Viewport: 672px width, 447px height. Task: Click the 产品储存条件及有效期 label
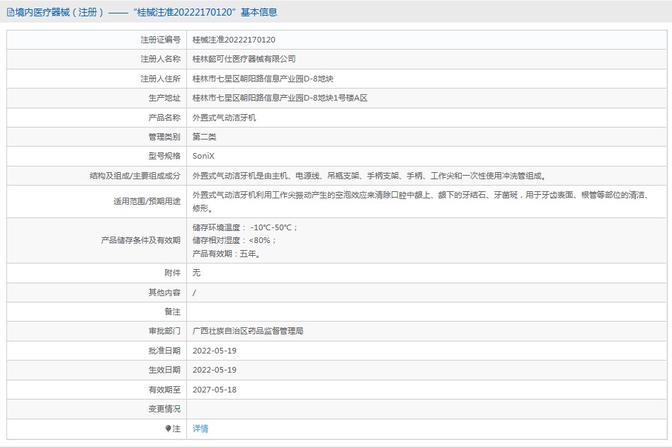[x=141, y=240]
